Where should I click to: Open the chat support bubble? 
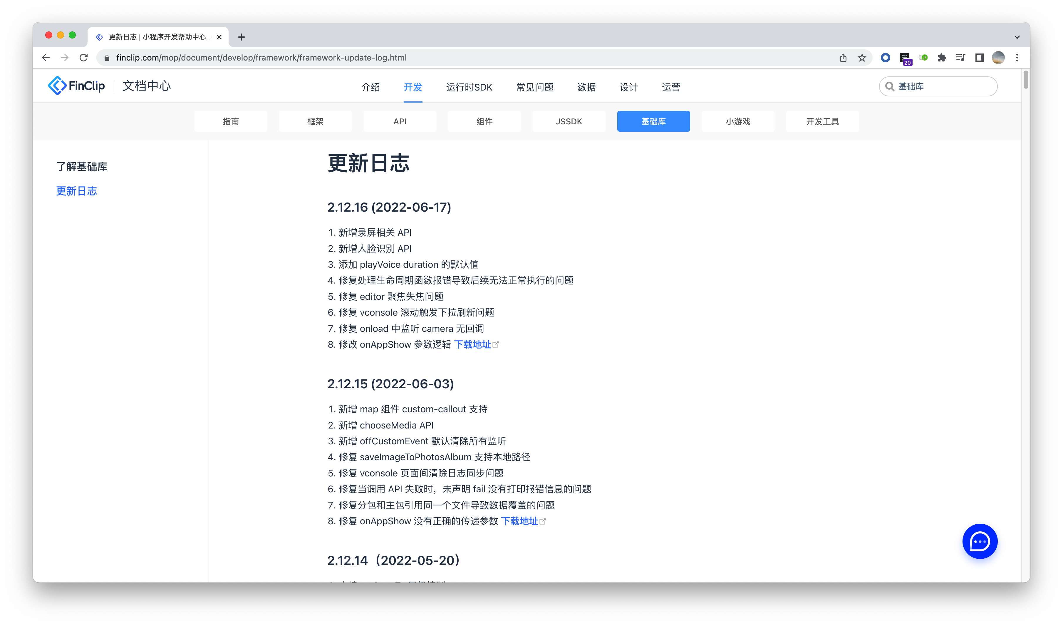coord(980,541)
